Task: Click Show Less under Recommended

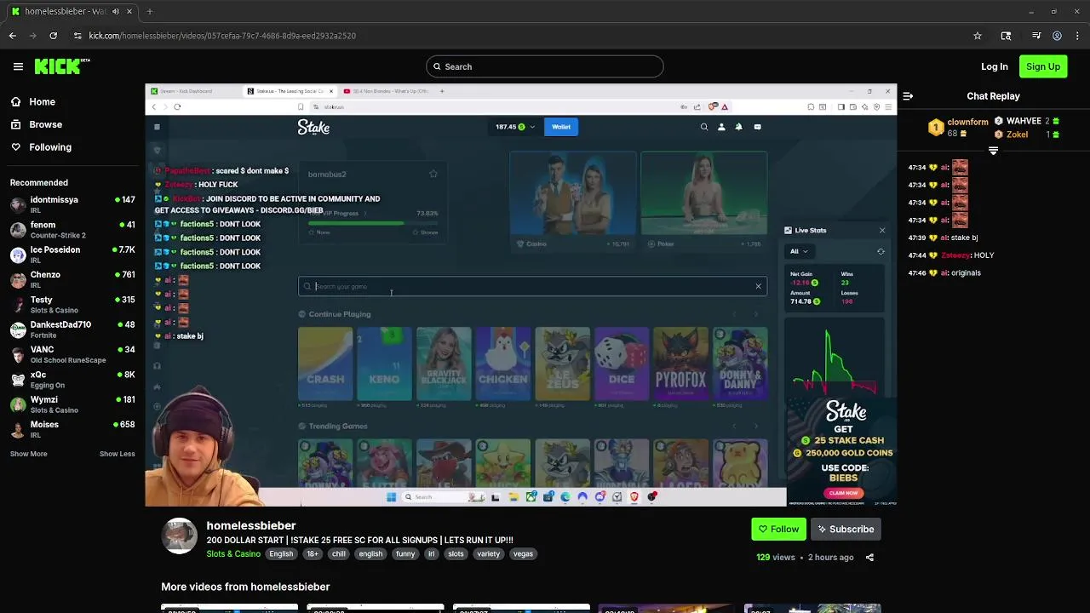Action: pos(117,454)
